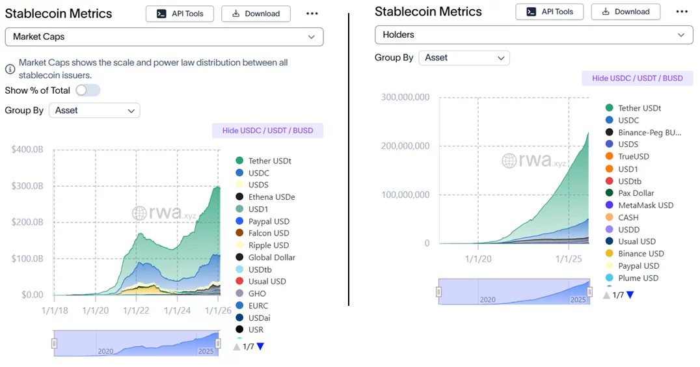
Task: Go to previous legend page in Market Caps chart
Action: (x=237, y=347)
